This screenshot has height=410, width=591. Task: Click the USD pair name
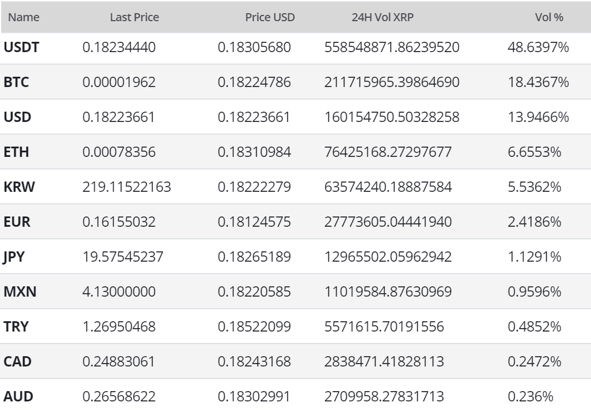(18, 117)
